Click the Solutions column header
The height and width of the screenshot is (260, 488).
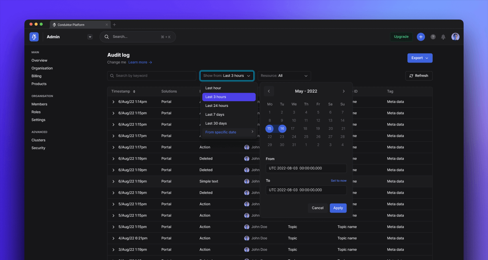tap(169, 91)
